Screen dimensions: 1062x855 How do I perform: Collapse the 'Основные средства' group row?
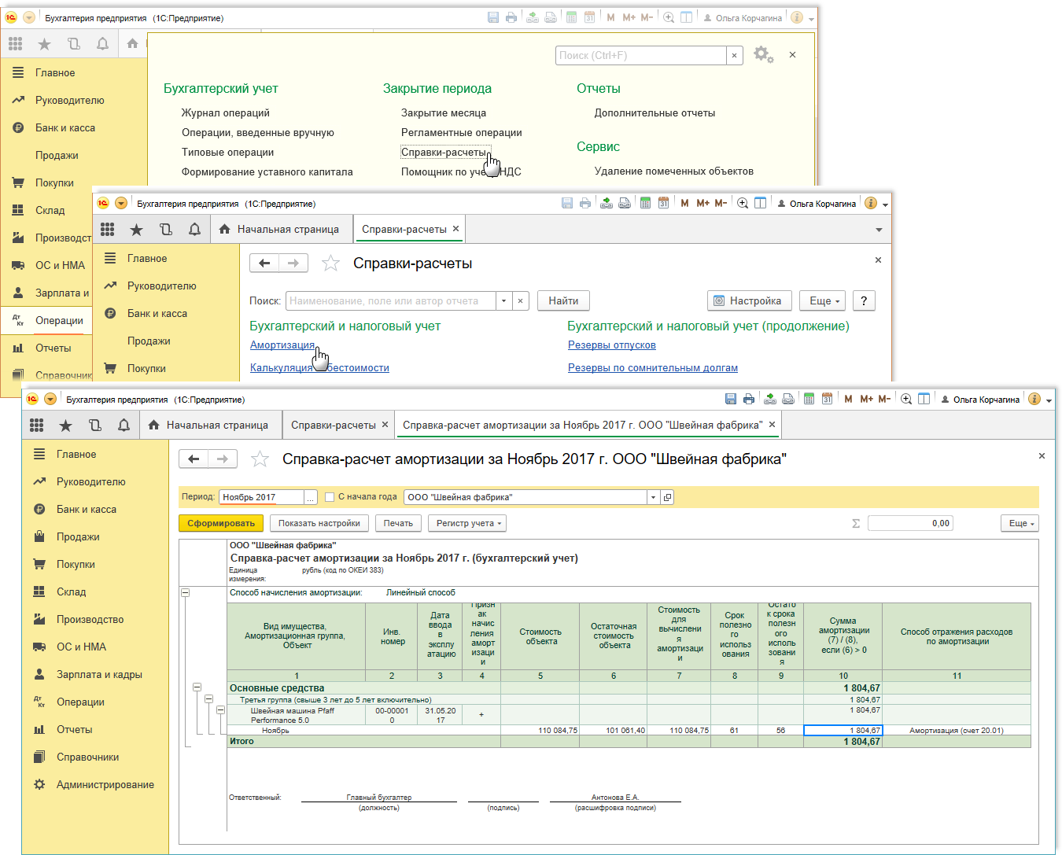[x=197, y=687]
